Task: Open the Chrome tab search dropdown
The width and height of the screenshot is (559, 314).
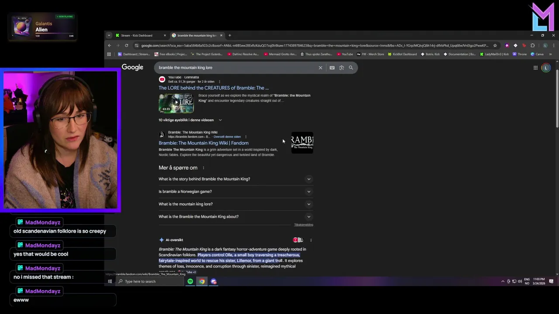Action: point(109,35)
